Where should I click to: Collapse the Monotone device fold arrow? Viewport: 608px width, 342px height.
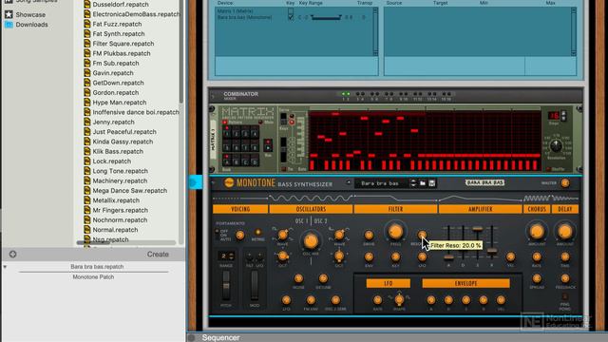pos(213,182)
